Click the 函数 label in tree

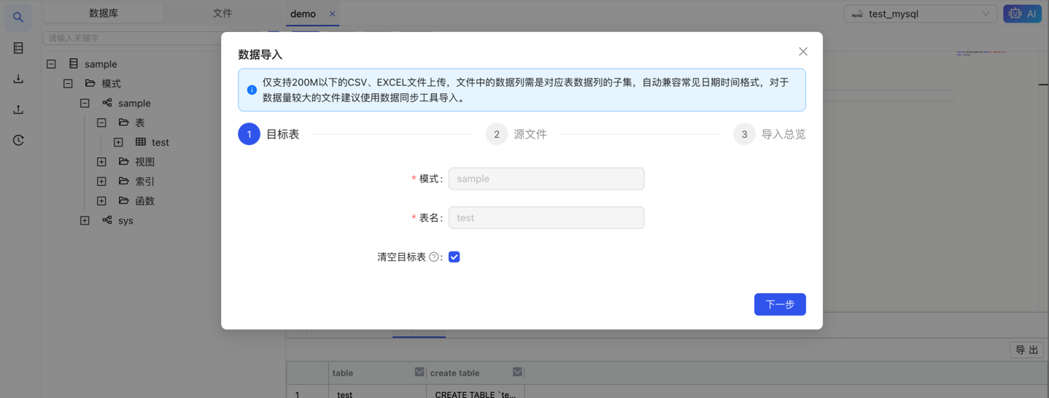[144, 201]
